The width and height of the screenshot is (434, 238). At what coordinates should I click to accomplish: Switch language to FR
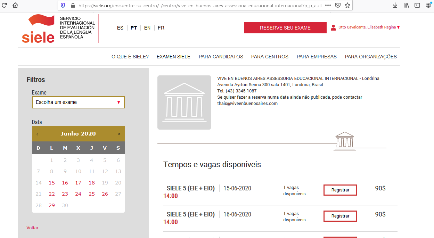click(161, 28)
